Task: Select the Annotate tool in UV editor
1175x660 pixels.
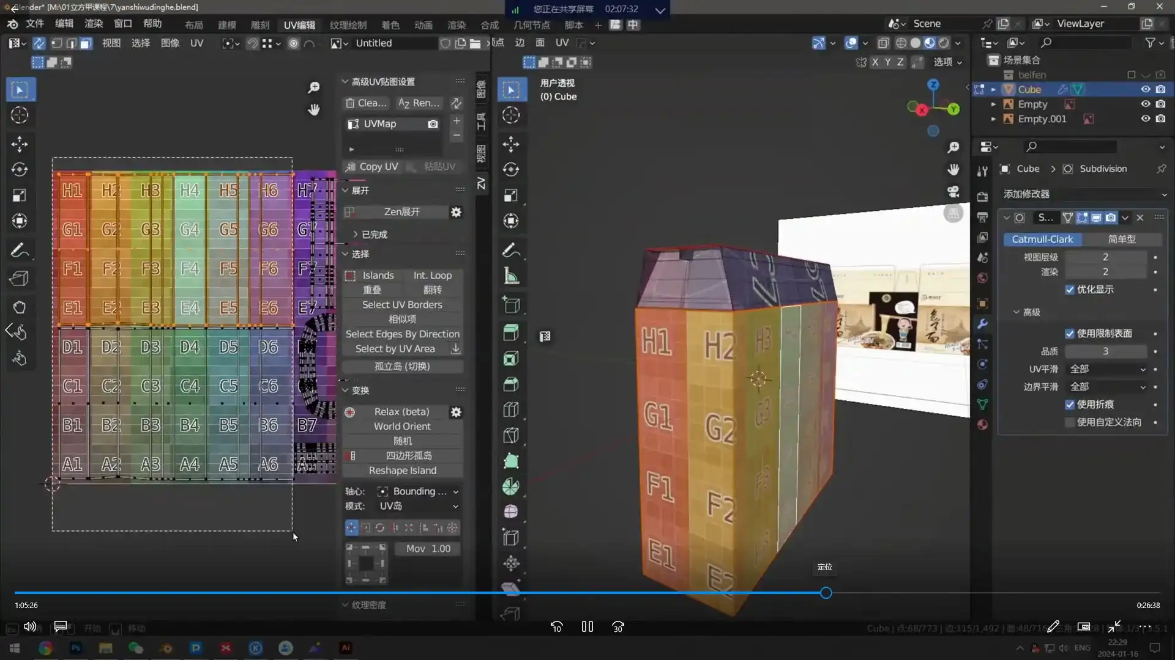Action: 20,250
